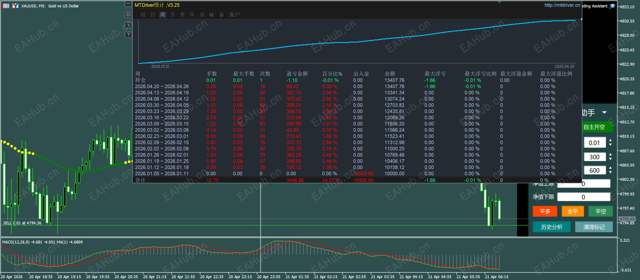Click the 手数 column header

[212, 74]
